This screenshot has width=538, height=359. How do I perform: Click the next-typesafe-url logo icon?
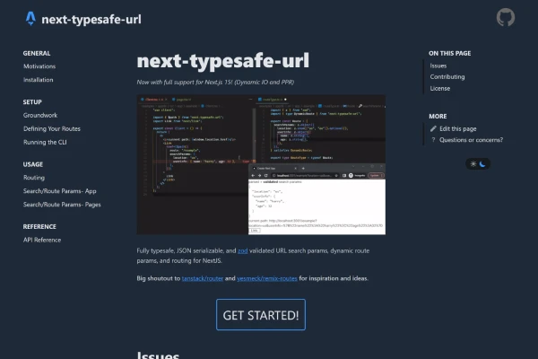pyautogui.click(x=31, y=18)
